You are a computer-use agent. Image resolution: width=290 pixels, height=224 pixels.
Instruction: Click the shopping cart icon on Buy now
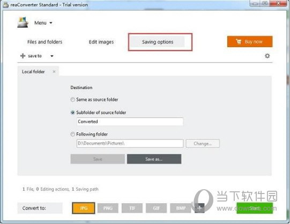(x=239, y=42)
